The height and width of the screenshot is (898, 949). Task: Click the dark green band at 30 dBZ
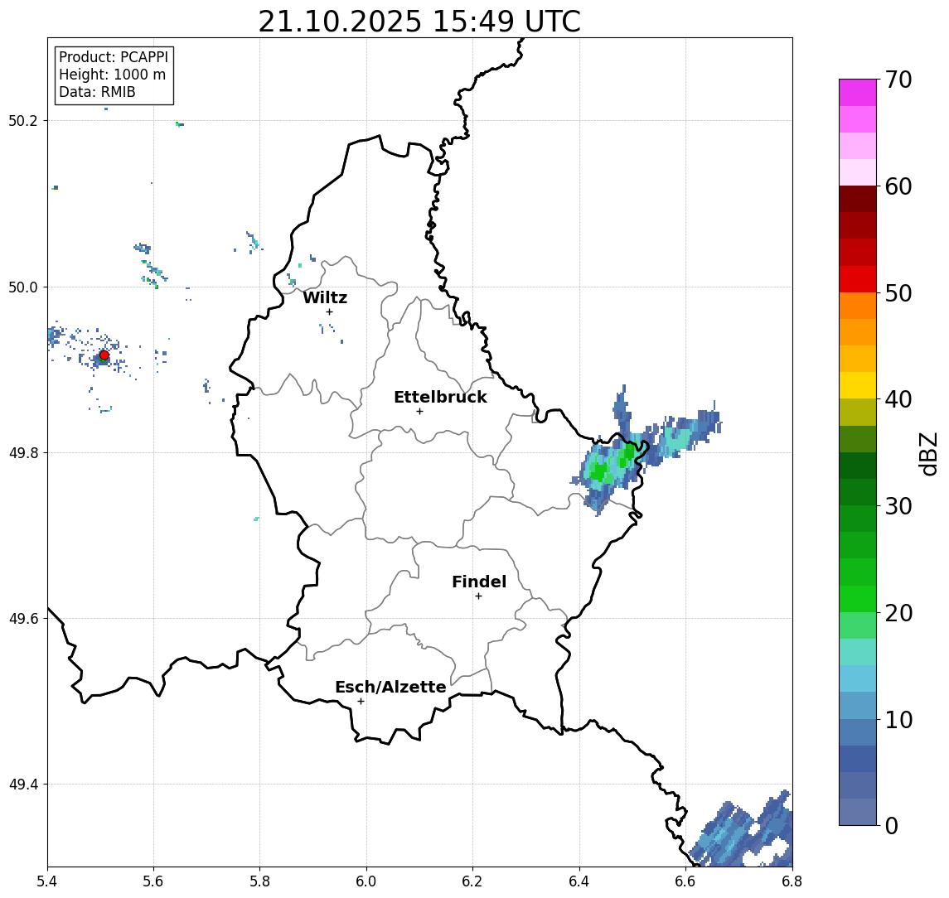tap(858, 492)
